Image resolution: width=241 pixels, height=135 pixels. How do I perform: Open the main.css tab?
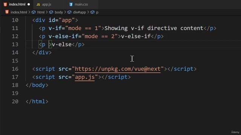pos(81,4)
